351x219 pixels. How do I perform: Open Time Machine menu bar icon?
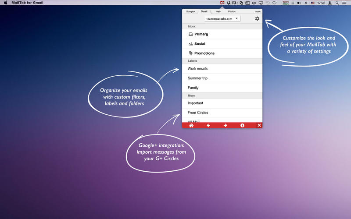[x=268, y=3]
